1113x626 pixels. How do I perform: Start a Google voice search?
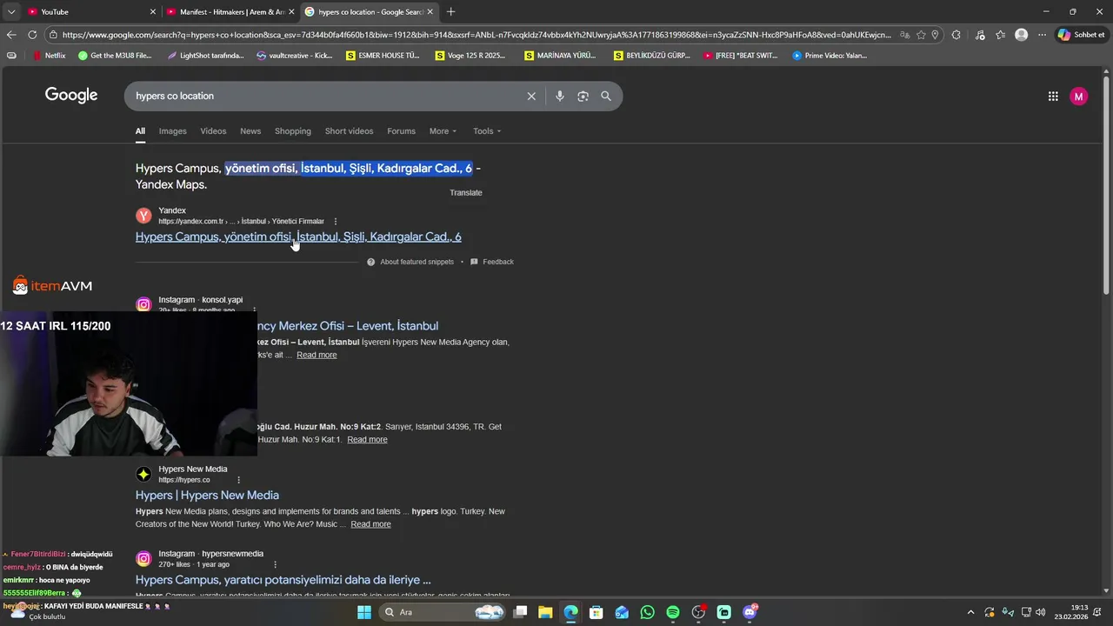click(560, 97)
